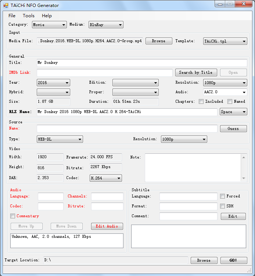Viewport: 255px width, 276px height.
Task: Expand the Audio dropdown showing AAC2.0
Action: pyautogui.click(x=225, y=92)
